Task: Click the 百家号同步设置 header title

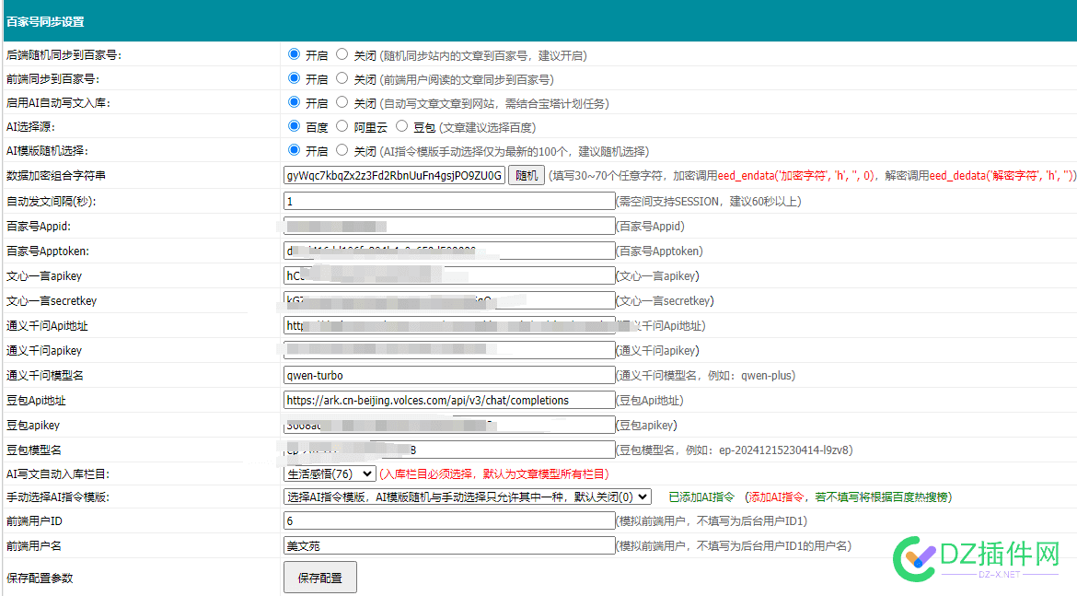Action: [45, 21]
